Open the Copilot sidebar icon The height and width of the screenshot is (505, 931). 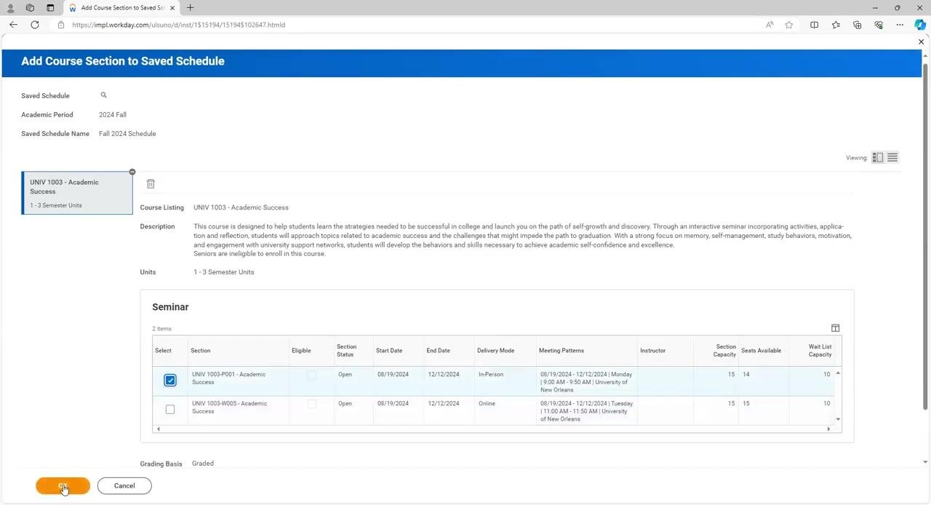coord(919,25)
